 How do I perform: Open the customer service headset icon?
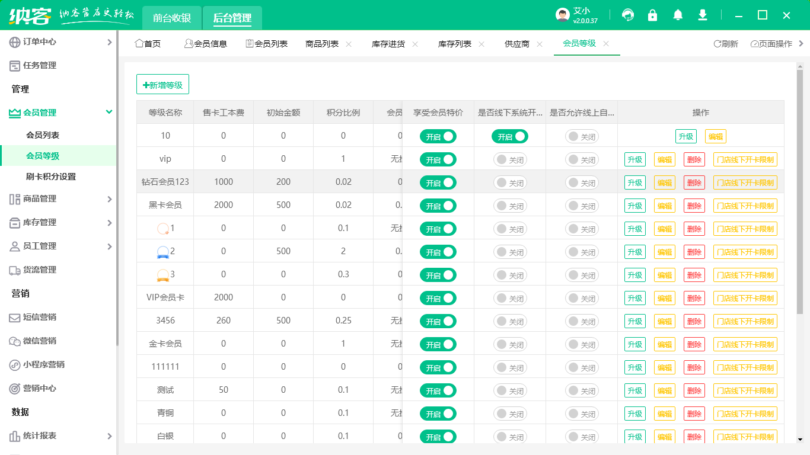click(628, 15)
